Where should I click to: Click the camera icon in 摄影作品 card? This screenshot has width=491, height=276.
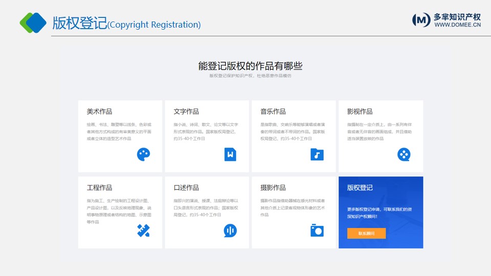coord(317,231)
